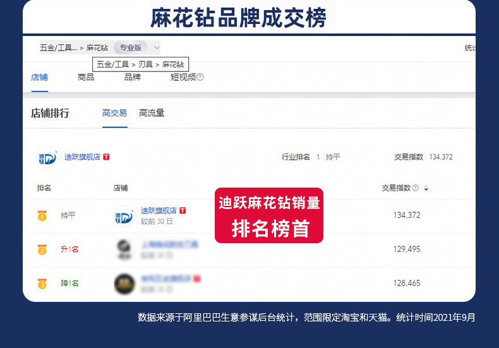Open the blurred shop name in rank 3 row
The width and height of the screenshot is (499, 348).
[x=165, y=279]
